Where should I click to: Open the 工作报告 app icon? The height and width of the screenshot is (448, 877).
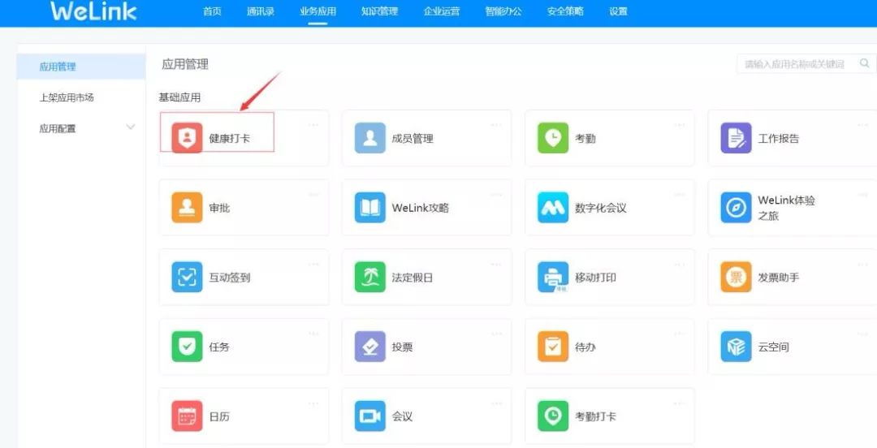tap(736, 138)
